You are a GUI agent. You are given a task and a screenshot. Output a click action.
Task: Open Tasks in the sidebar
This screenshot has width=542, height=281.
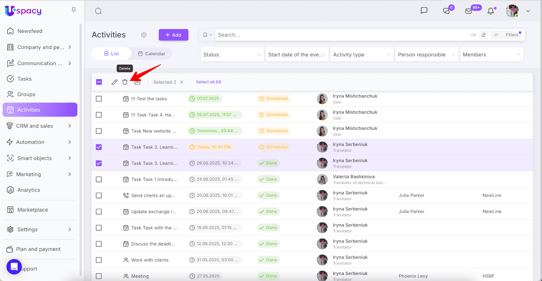[24, 79]
